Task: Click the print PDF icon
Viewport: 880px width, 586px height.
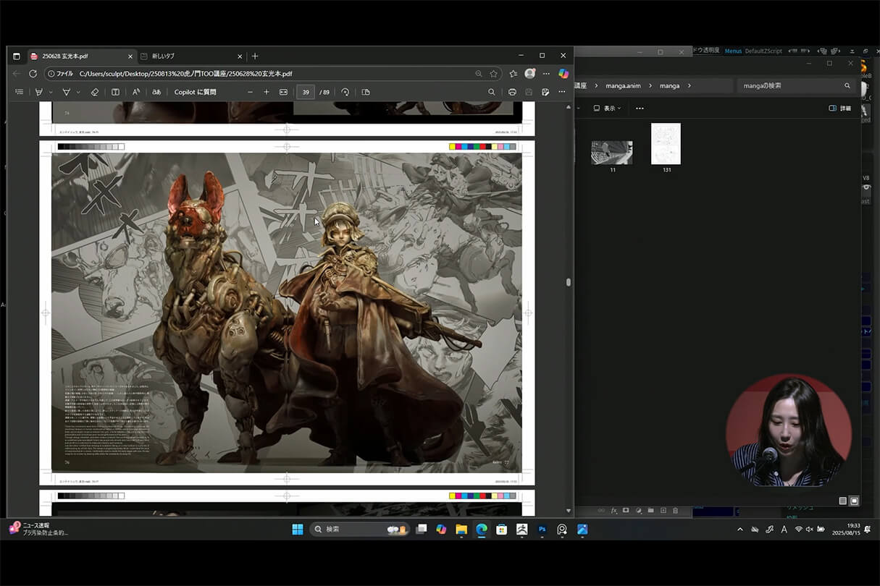Action: pos(512,92)
